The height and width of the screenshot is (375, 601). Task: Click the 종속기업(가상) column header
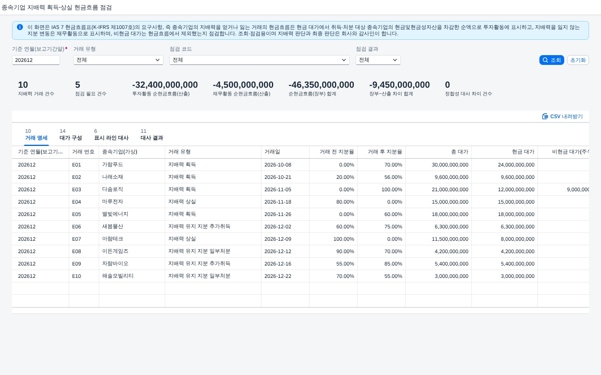point(132,152)
